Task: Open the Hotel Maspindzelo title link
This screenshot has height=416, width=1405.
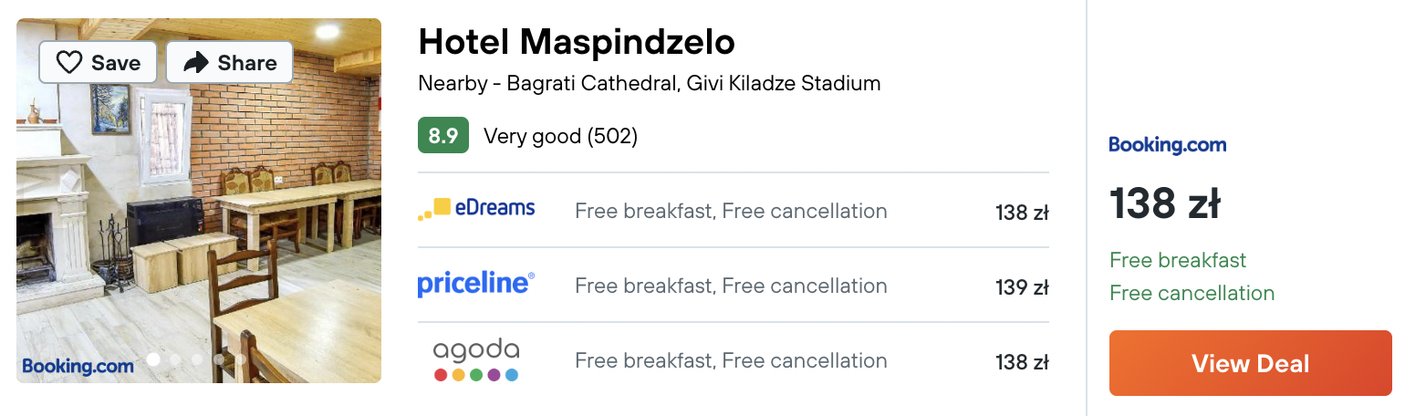Action: 577,41
